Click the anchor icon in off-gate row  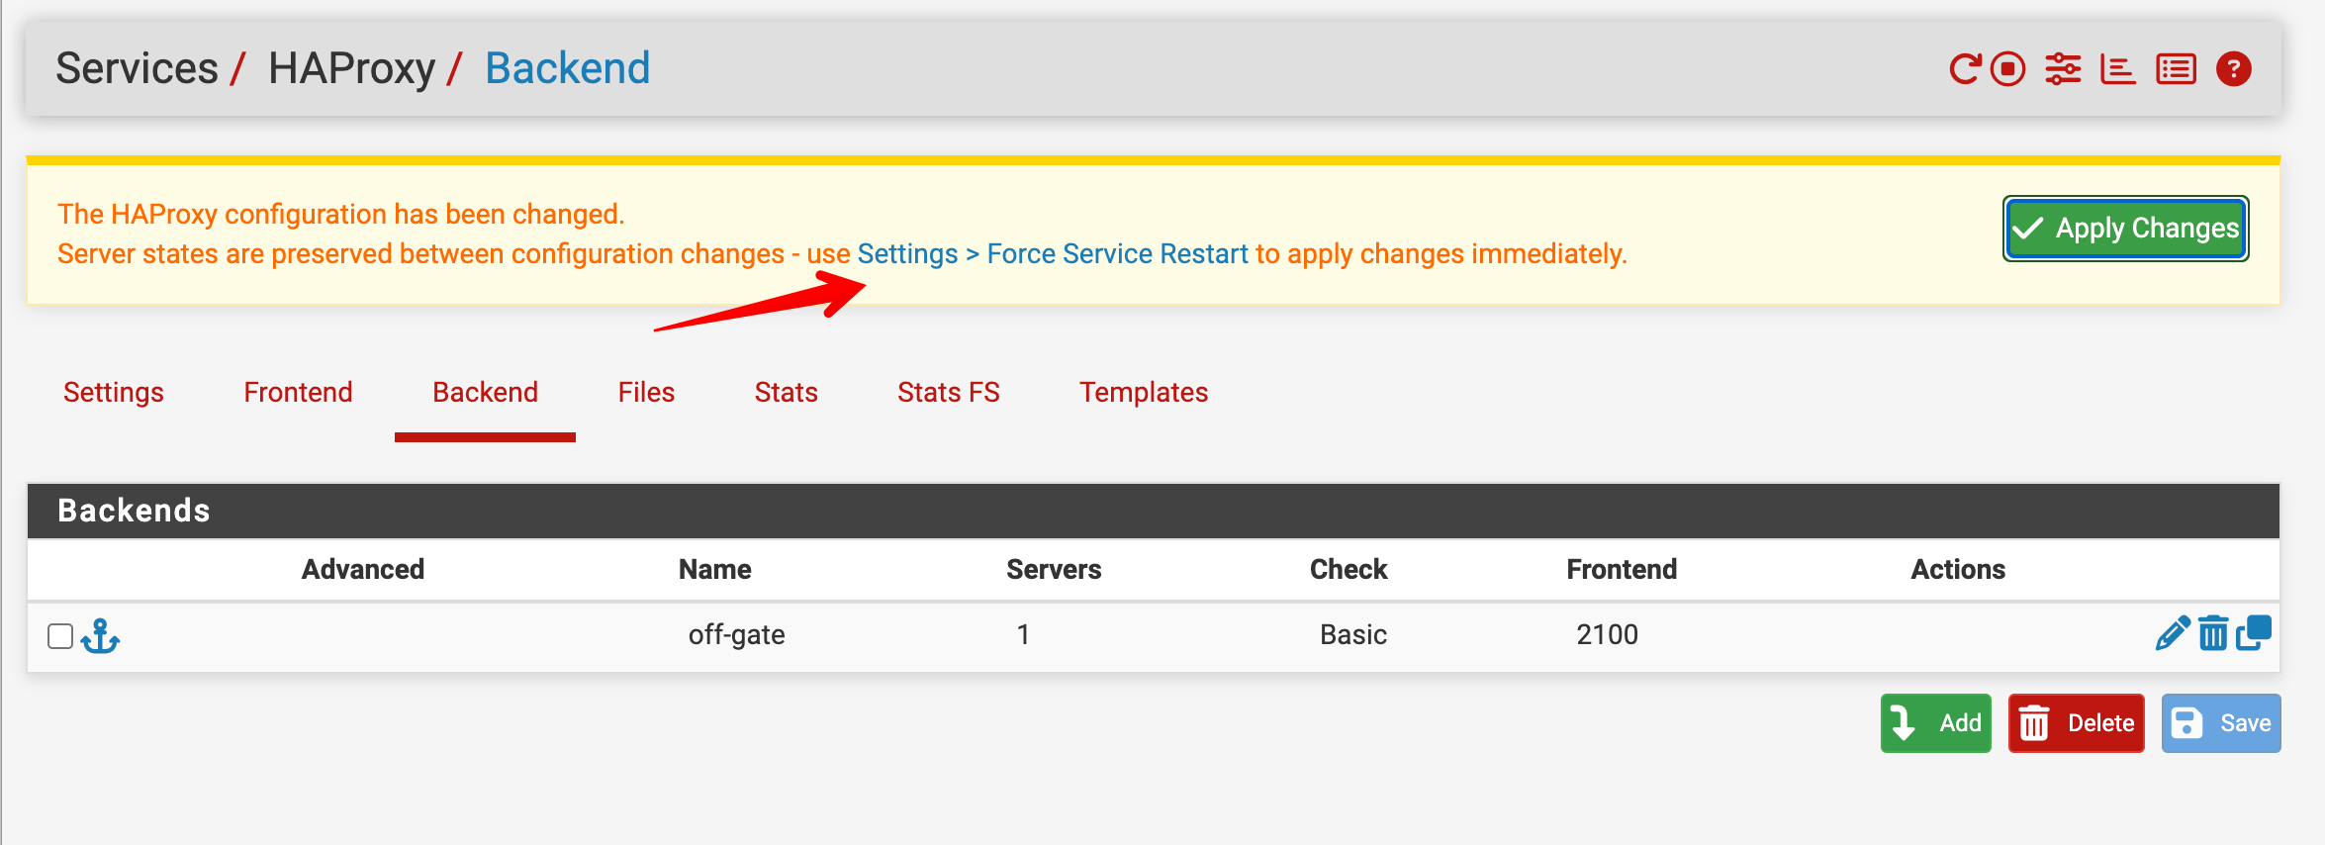[100, 636]
